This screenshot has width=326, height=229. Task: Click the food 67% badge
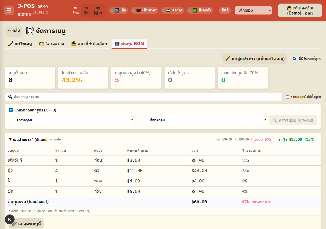[x=263, y=139]
